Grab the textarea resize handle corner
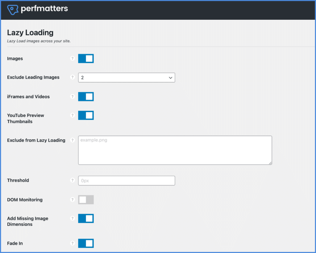This screenshot has width=316, height=253. click(270, 163)
